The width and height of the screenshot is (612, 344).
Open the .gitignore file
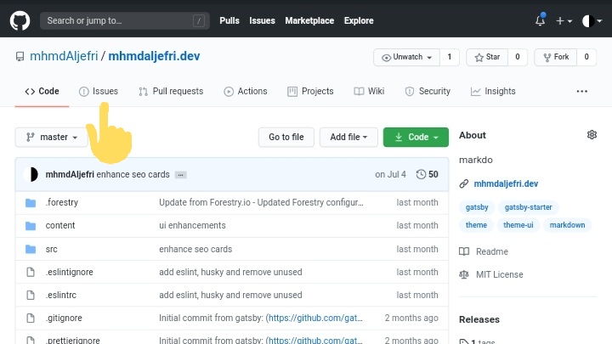(64, 319)
